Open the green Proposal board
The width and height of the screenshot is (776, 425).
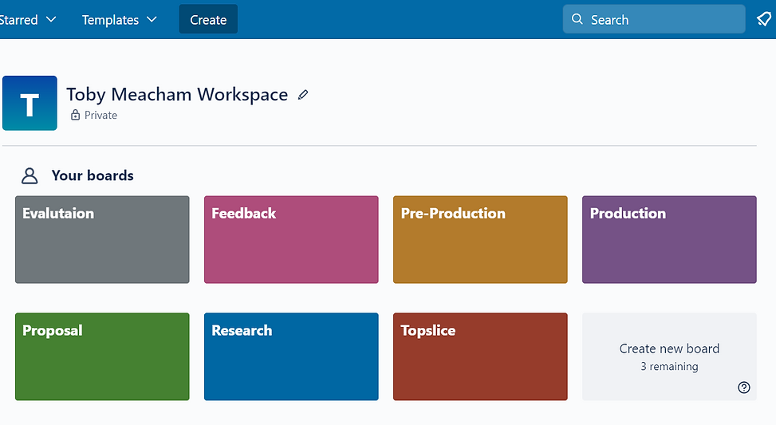(x=102, y=356)
